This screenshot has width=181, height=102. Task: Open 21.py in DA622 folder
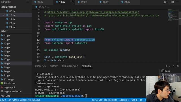point(7,75)
